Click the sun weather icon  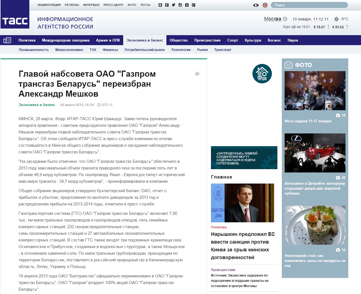pos(336,19)
